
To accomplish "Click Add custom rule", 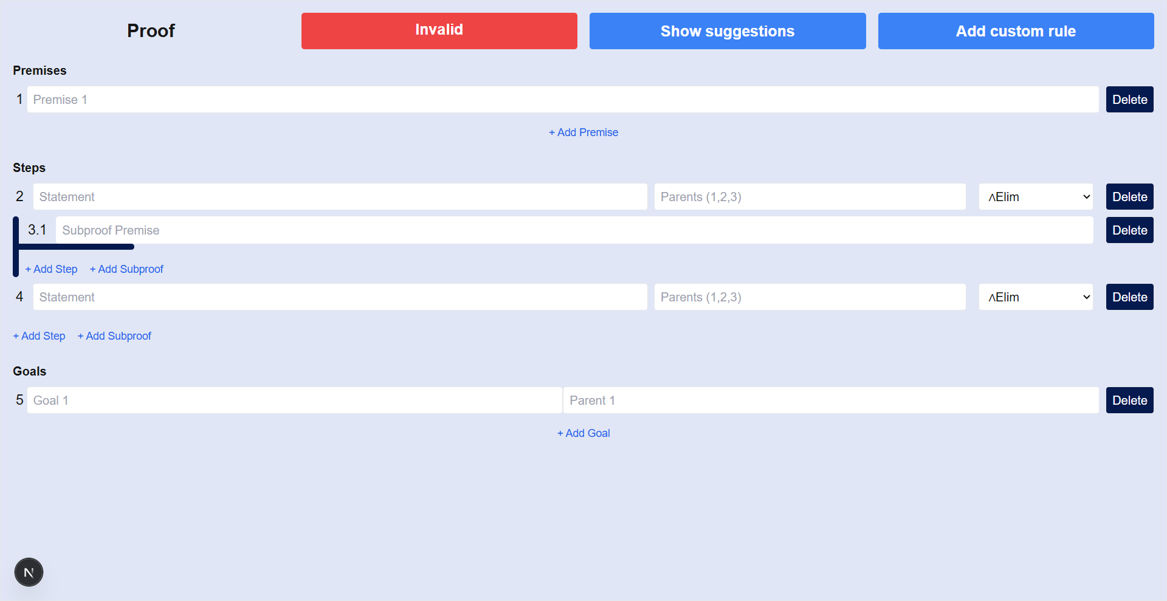I will coord(1016,30).
